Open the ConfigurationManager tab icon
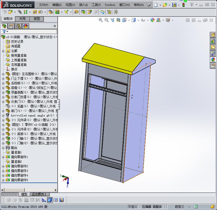The image size is (217, 210). coord(18,26)
